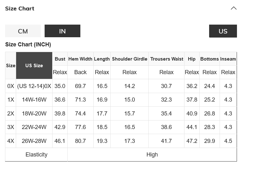Click the Hem Width column header
Screen dimensions: 255x171
pos(80,59)
